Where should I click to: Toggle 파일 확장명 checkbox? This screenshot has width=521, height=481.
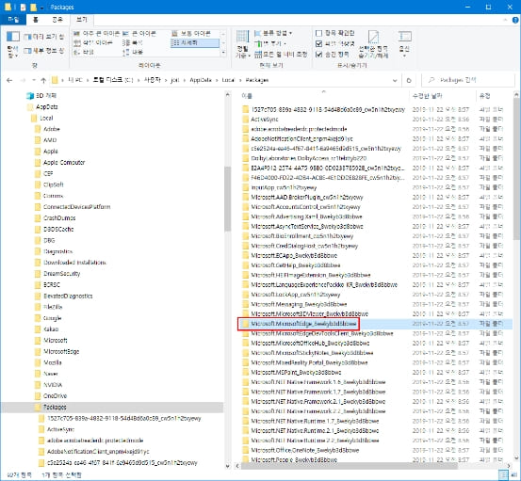319,44
